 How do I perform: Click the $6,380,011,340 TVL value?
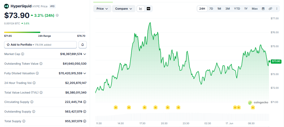point(76,92)
